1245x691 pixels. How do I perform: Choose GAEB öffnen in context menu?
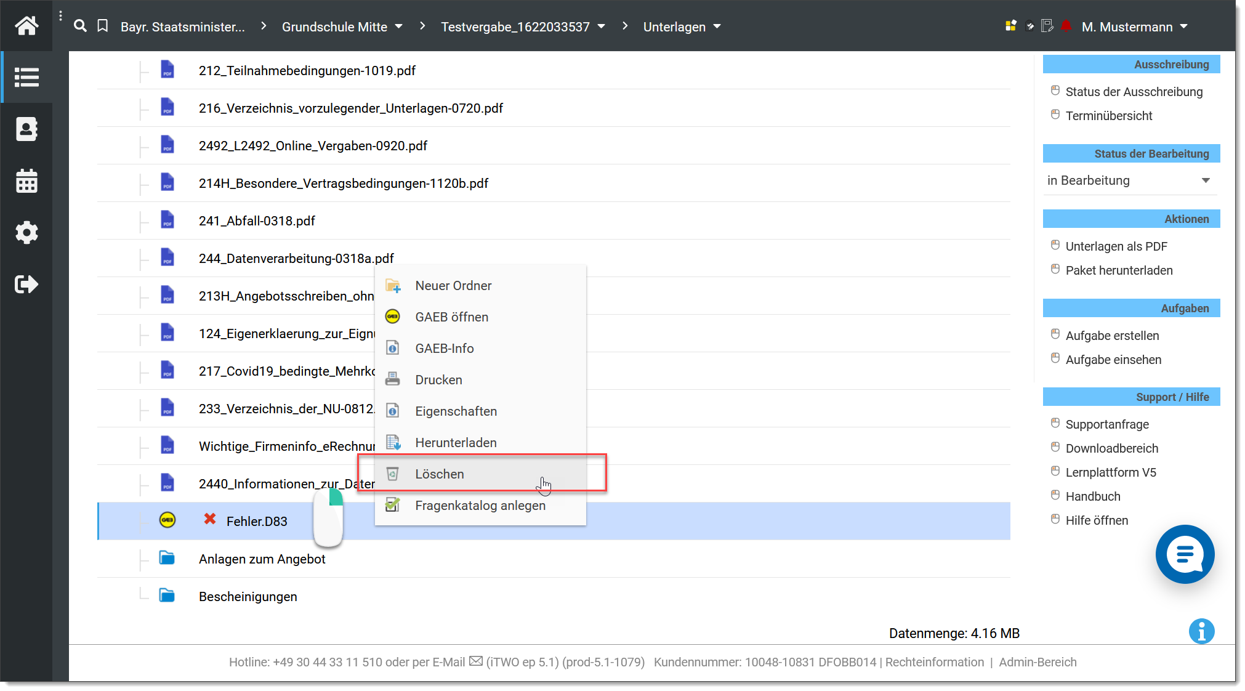(x=480, y=317)
